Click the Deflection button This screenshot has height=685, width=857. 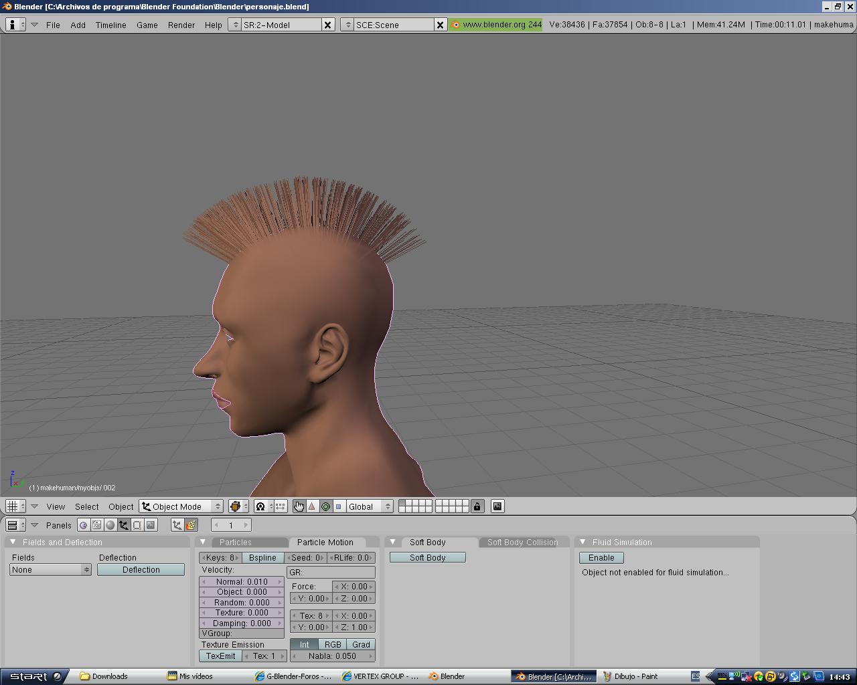pos(141,570)
